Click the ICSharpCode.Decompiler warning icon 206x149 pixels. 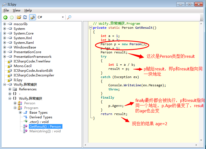(x=10, y=76)
